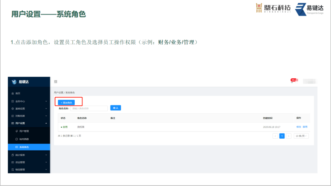Click the 业务中心 icon in sidebar

(13, 102)
